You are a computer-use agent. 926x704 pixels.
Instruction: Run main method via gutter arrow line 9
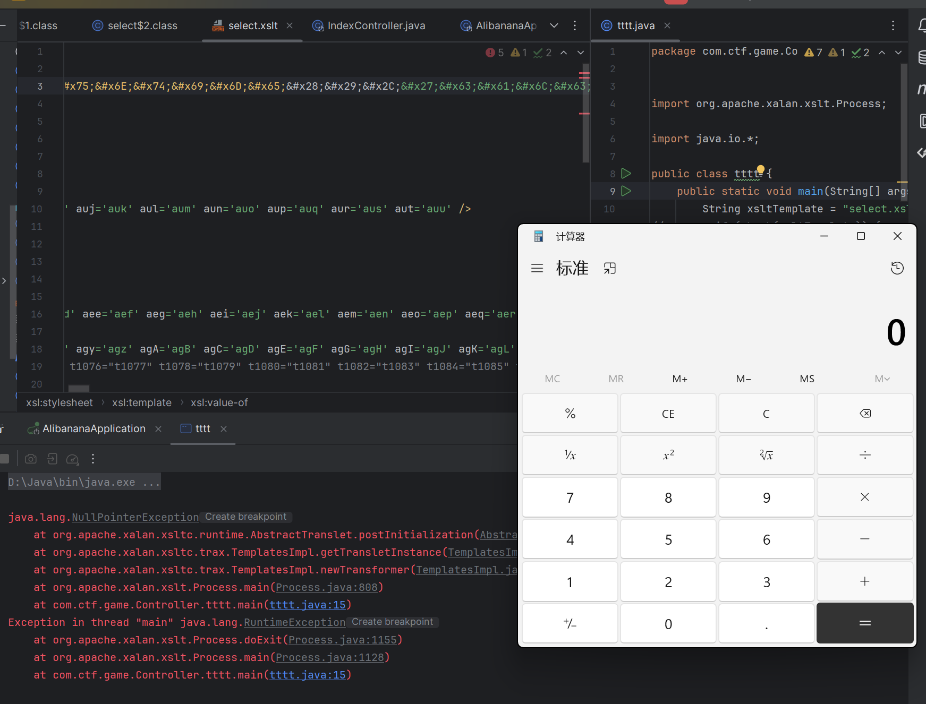point(626,191)
